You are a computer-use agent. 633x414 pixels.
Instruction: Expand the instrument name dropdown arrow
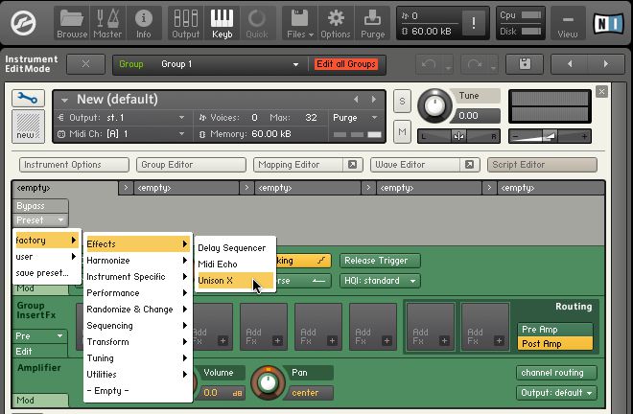tap(64, 100)
